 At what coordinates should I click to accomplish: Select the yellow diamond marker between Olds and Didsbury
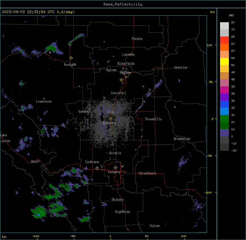tap(111, 119)
